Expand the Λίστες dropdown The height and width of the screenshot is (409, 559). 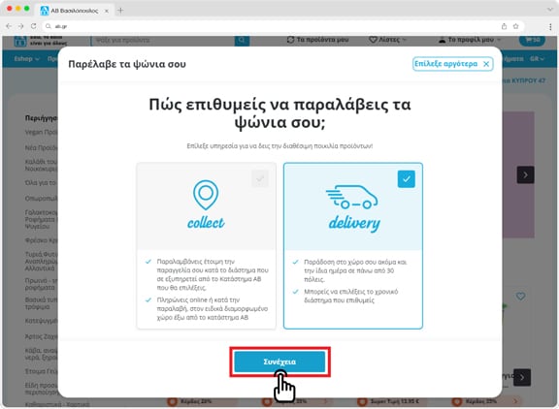387,40
